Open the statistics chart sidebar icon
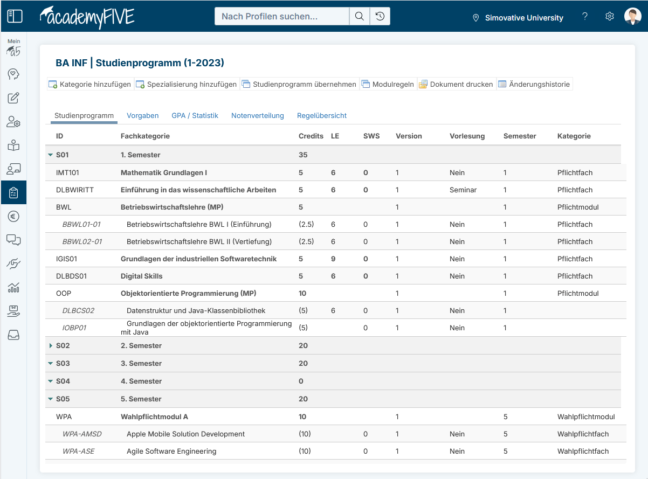 tap(13, 288)
